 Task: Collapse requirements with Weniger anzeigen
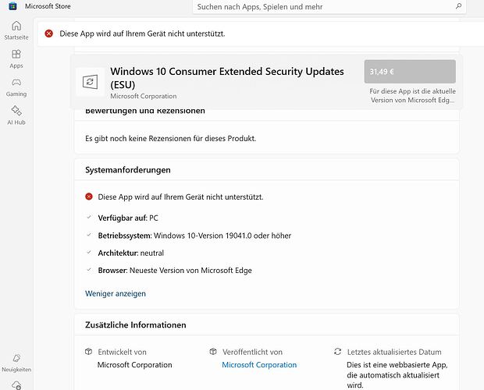pos(116,293)
